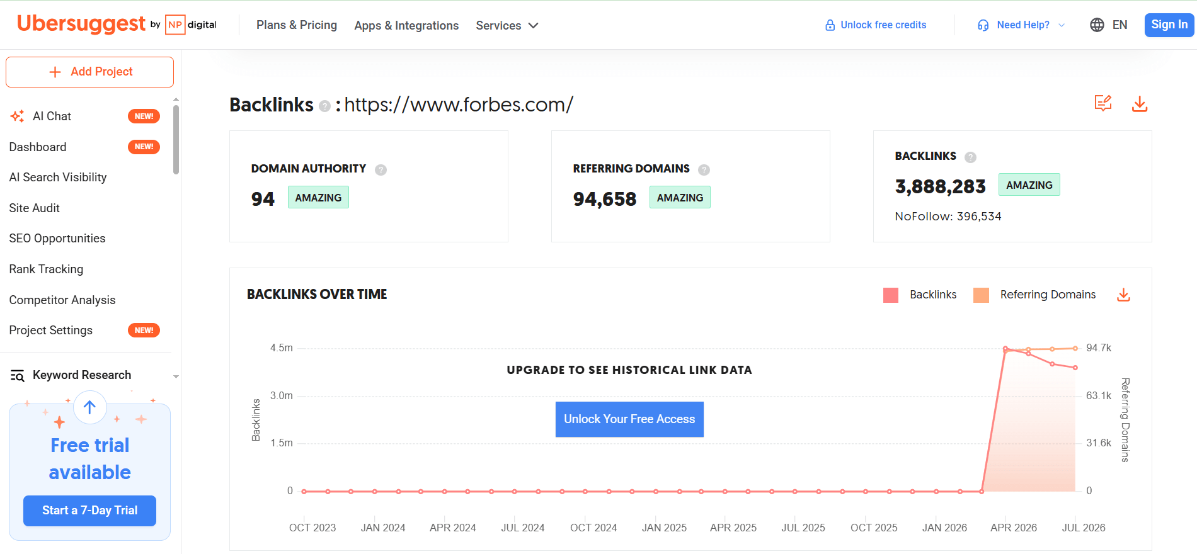Open the Services dropdown menu
The height and width of the screenshot is (554, 1197).
[x=507, y=25]
